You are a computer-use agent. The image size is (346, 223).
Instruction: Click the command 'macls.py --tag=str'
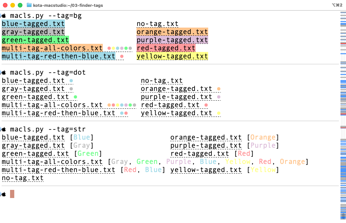coord(48,130)
